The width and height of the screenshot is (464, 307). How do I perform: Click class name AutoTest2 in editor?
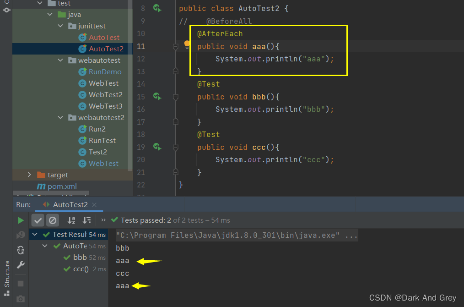[259, 8]
